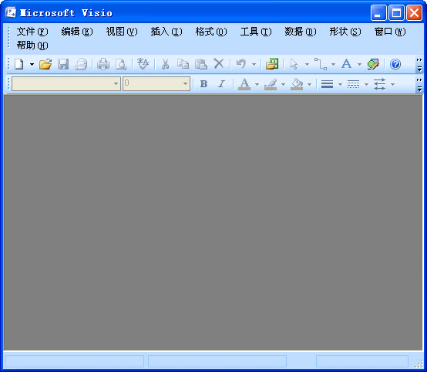Click the Spelling check icon
Viewport: 427px width, 372px height.
click(x=143, y=64)
